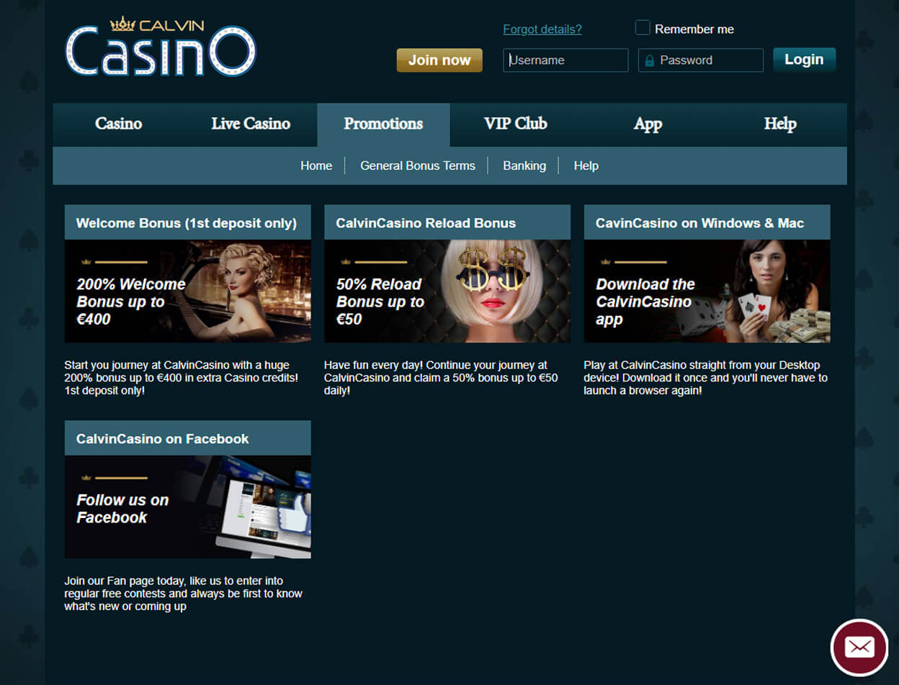Click the Login button
The image size is (899, 685).
[804, 60]
